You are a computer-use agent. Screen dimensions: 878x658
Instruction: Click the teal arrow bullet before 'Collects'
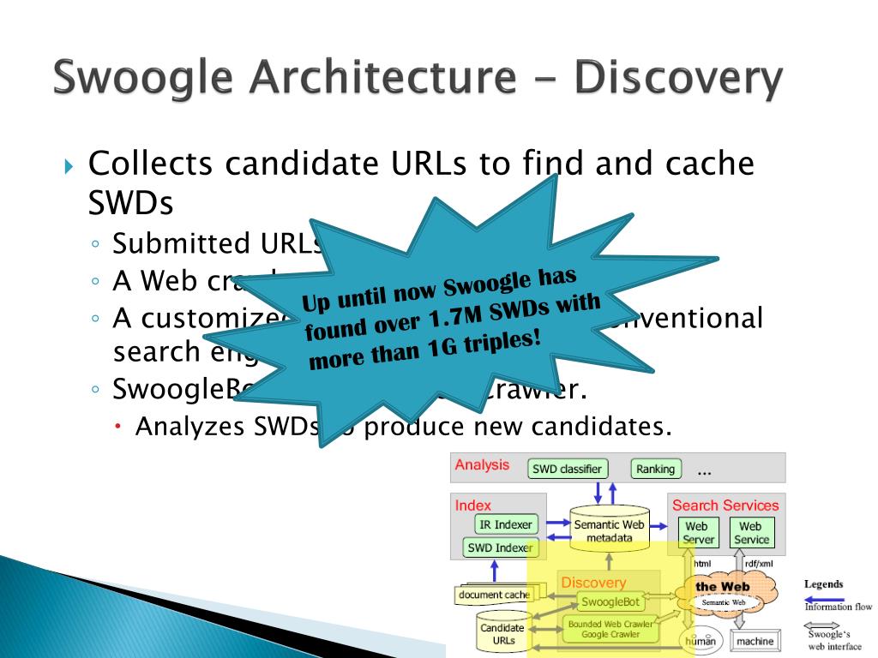click(x=69, y=166)
